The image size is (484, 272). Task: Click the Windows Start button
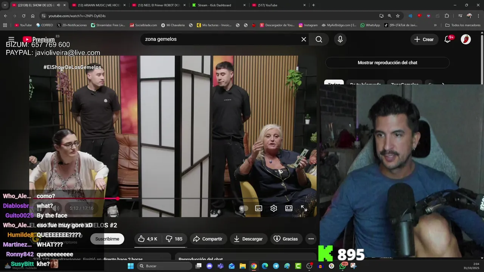pyautogui.click(x=131, y=266)
